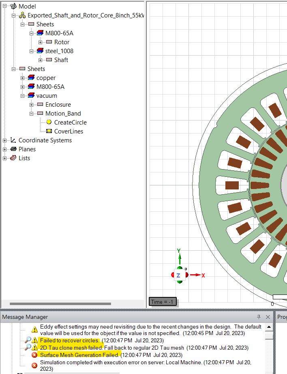Click the vacuum material icon
This screenshot has height=374, width=287.
coord(31,95)
